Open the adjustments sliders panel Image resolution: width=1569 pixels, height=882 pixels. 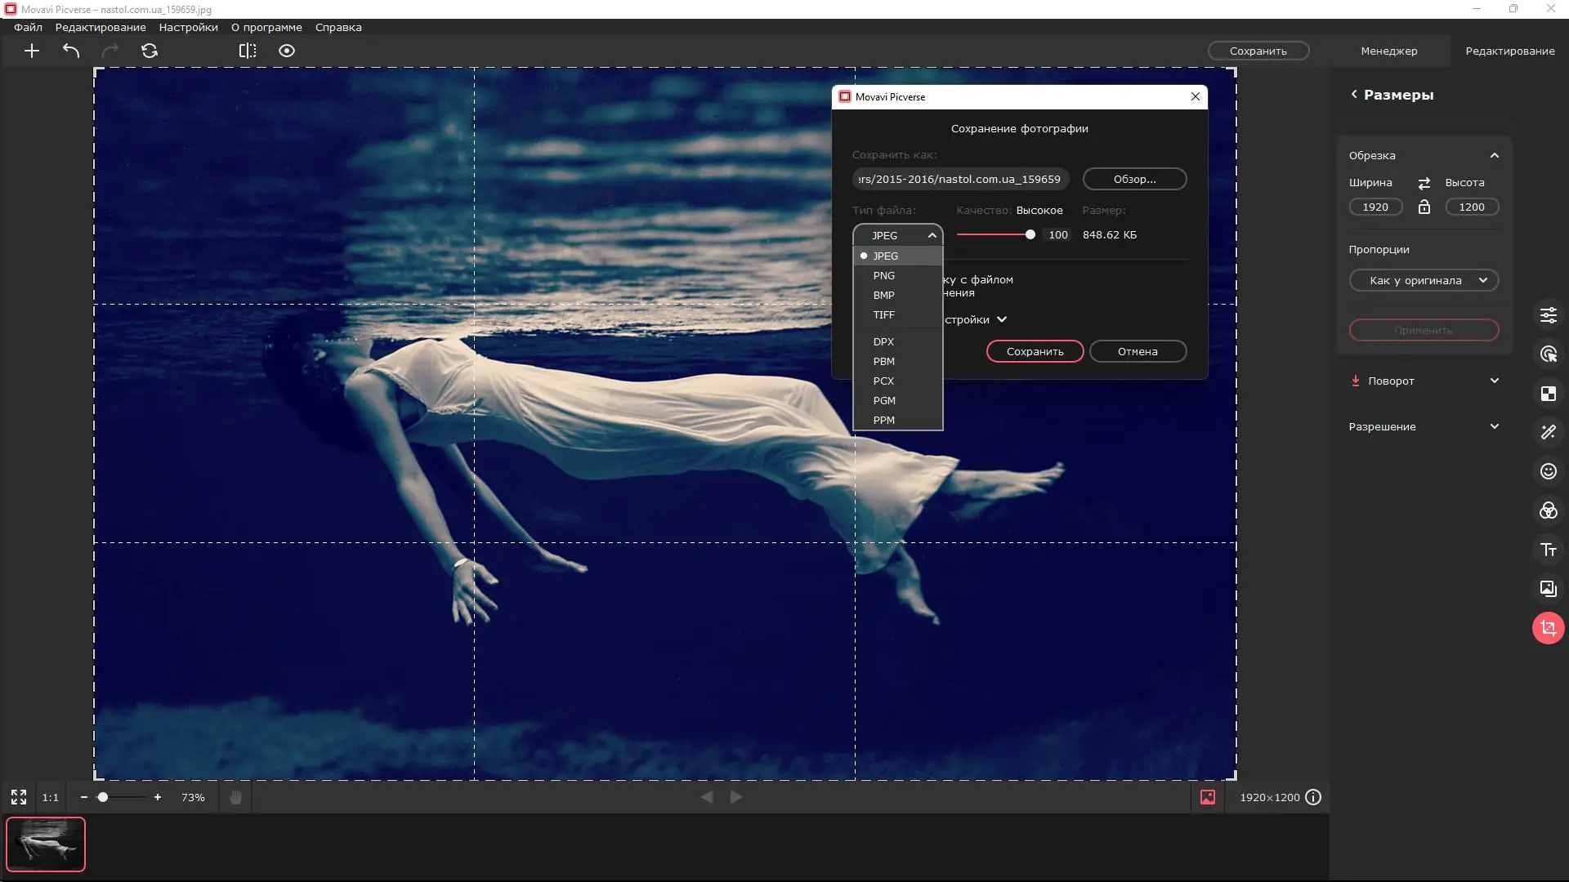1548,314
